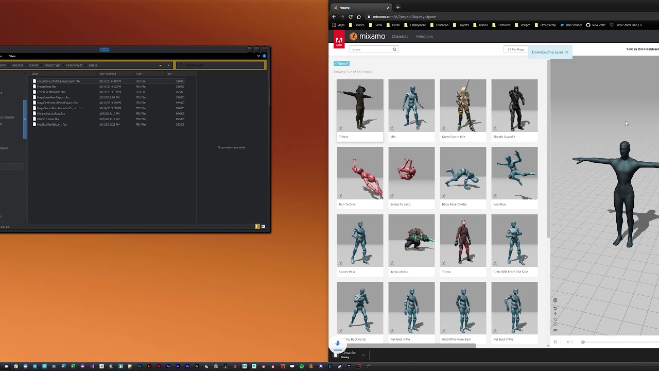Click the browser forward arrow
This screenshot has height=371, width=659.
coord(342,16)
